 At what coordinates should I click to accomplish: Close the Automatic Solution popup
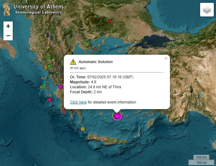tap(166, 58)
